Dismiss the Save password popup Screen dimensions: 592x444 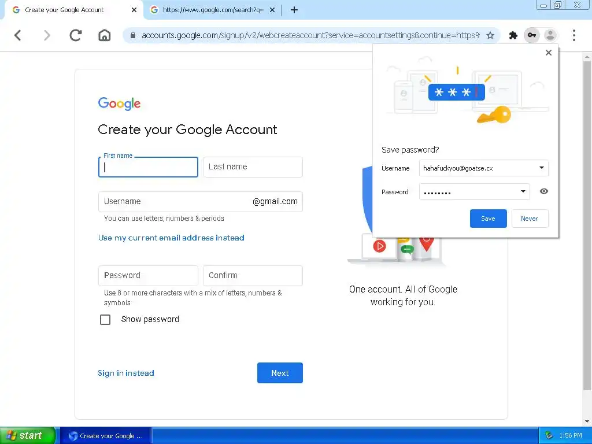(x=549, y=53)
